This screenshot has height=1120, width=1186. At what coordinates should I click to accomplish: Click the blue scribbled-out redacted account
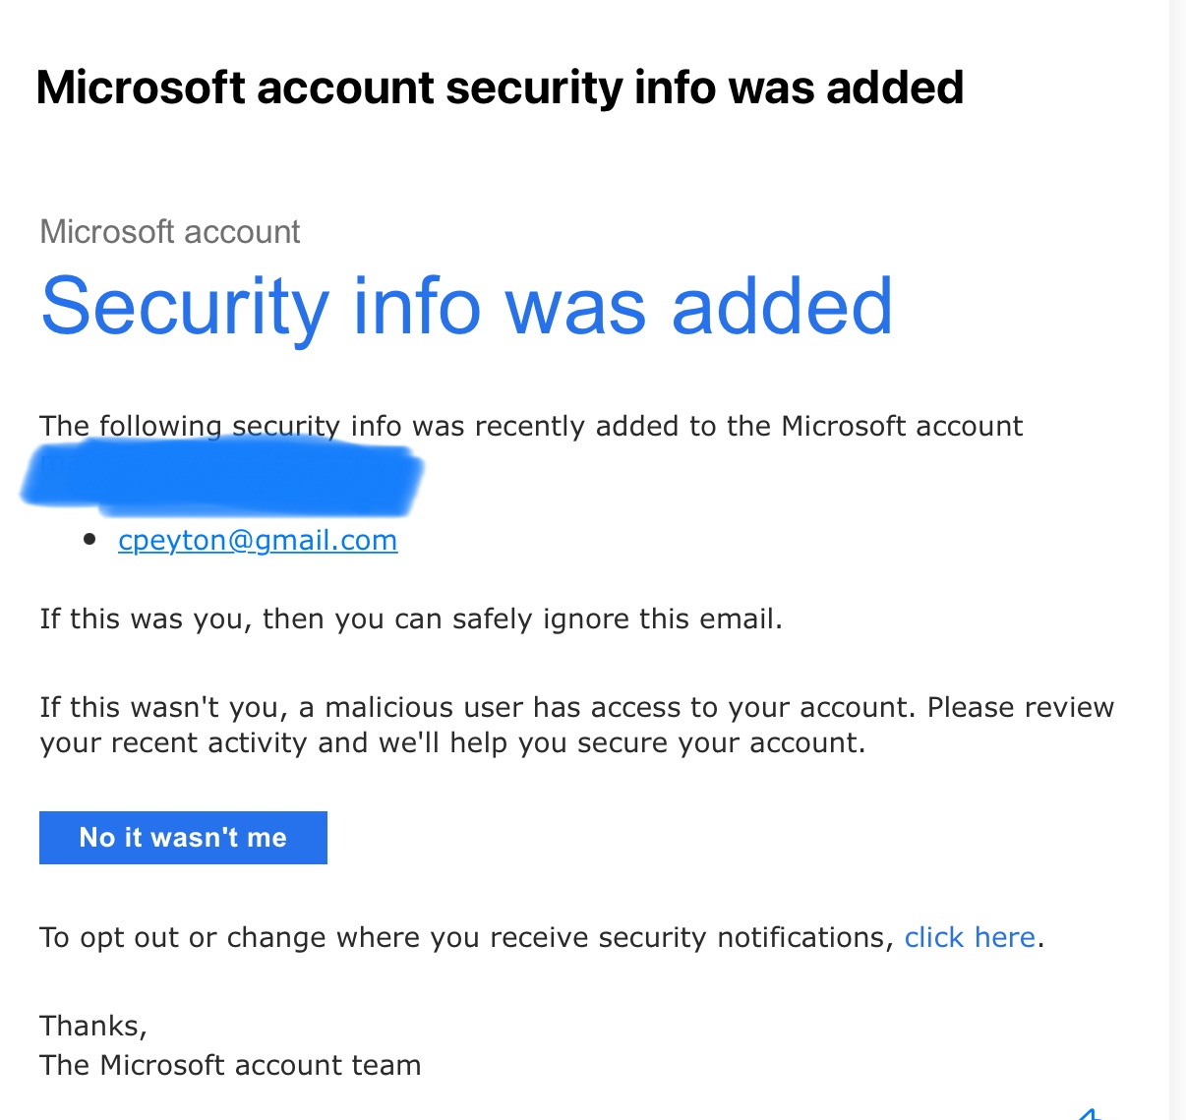tap(222, 478)
